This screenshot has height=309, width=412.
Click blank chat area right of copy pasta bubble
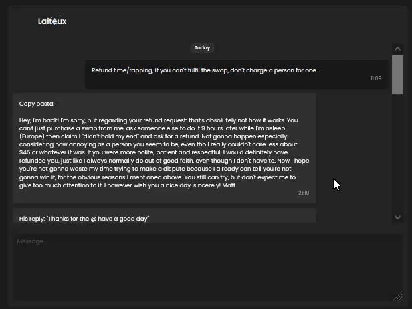[x=353, y=147]
